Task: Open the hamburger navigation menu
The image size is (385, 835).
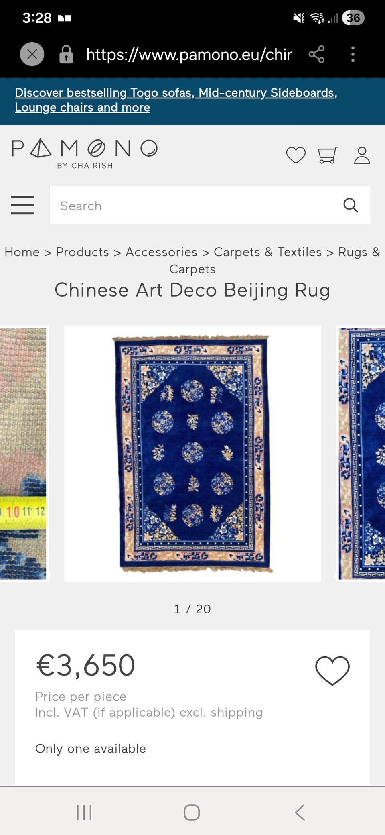Action: pyautogui.click(x=22, y=205)
